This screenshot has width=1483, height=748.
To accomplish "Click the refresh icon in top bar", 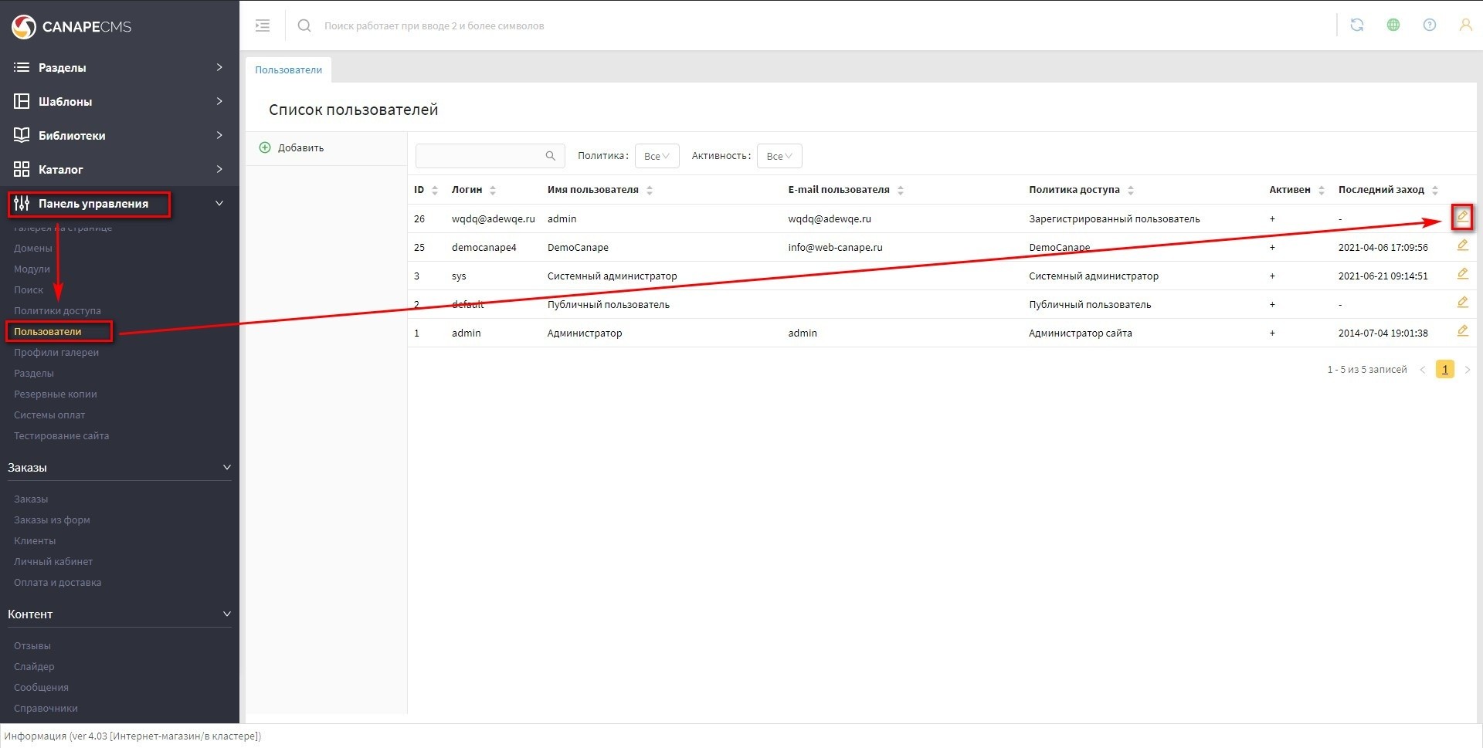I will 1356,25.
